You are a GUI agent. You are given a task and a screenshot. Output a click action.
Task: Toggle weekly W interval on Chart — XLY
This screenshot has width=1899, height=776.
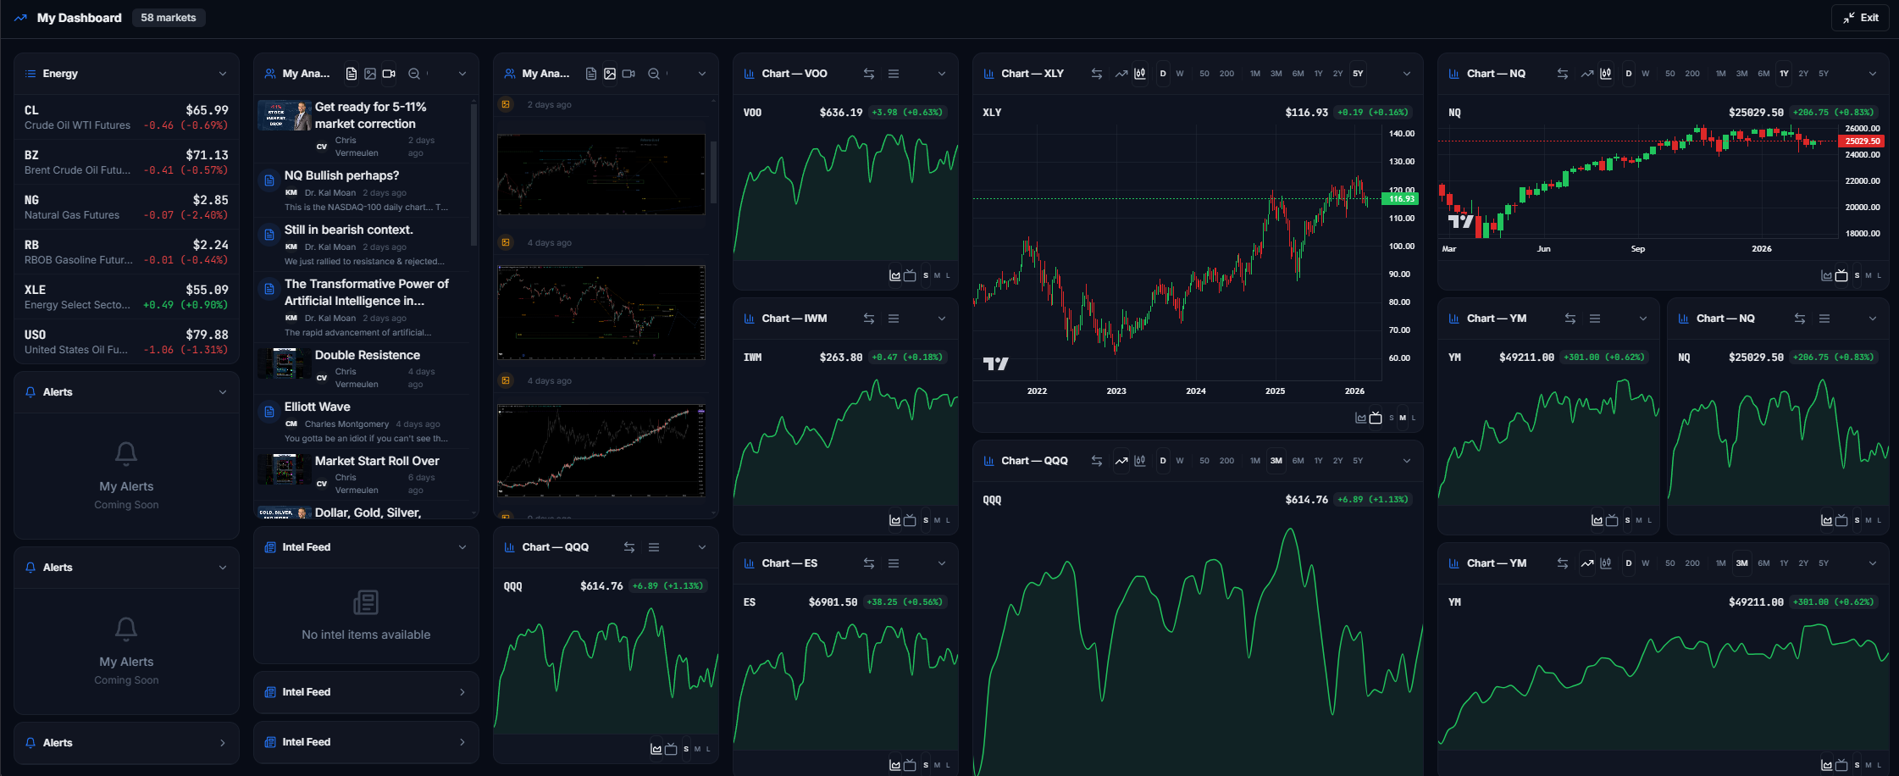(1180, 74)
